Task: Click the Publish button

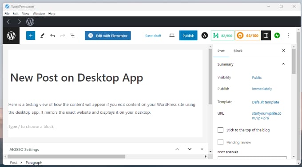Action: 188,35
